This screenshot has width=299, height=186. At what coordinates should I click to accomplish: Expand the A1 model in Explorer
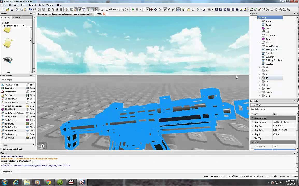[259, 67]
